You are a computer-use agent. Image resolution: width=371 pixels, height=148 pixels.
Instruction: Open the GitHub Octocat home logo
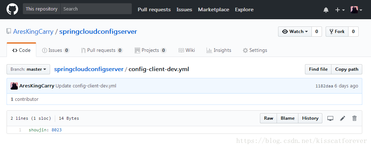(12, 9)
